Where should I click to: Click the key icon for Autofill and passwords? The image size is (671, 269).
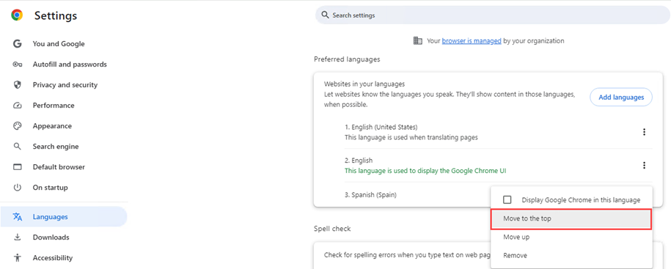17,65
